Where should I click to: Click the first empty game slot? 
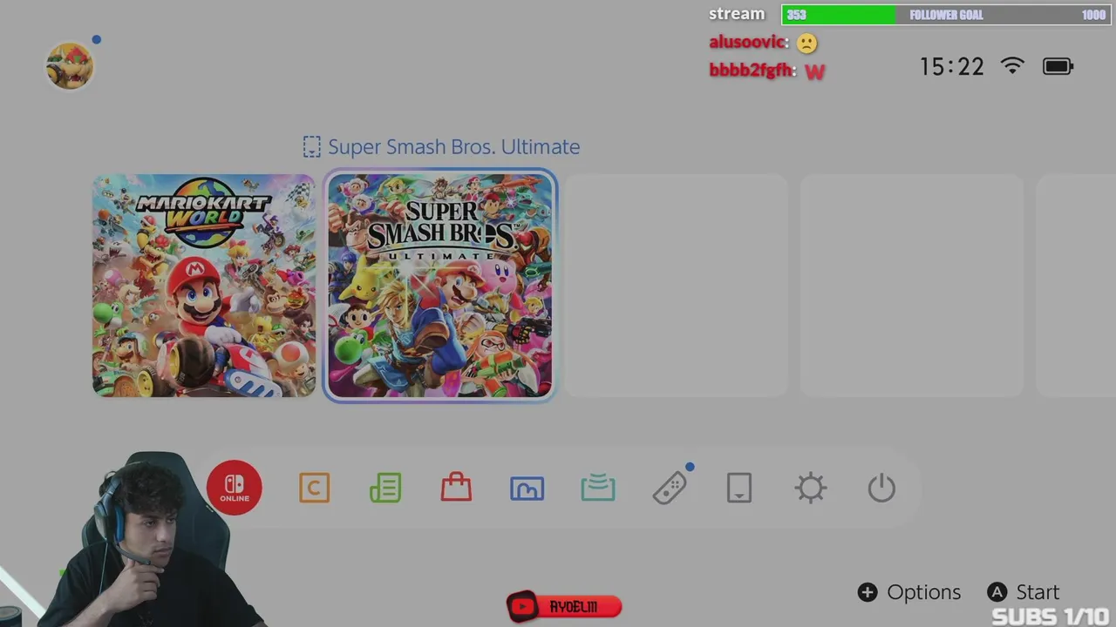click(676, 286)
